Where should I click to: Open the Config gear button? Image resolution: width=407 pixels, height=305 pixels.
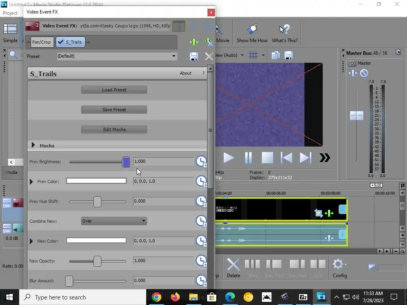click(339, 268)
